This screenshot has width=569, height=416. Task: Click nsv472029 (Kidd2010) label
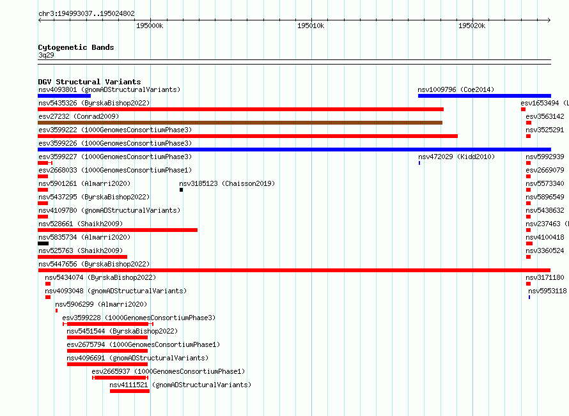click(456, 157)
